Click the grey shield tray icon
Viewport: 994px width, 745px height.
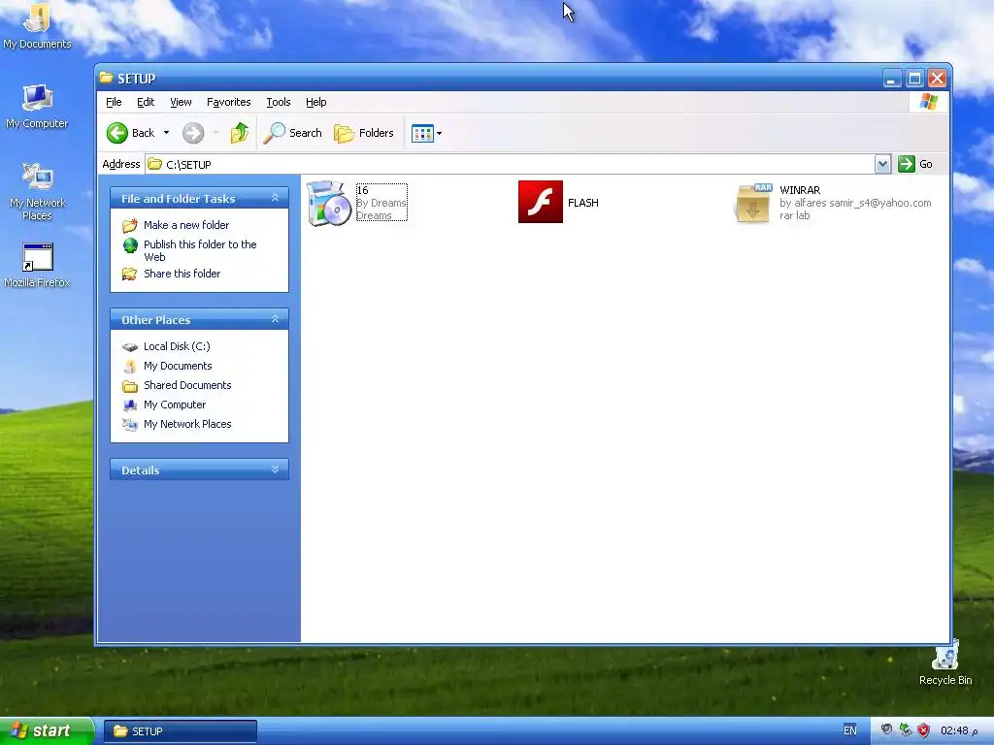tap(886, 729)
